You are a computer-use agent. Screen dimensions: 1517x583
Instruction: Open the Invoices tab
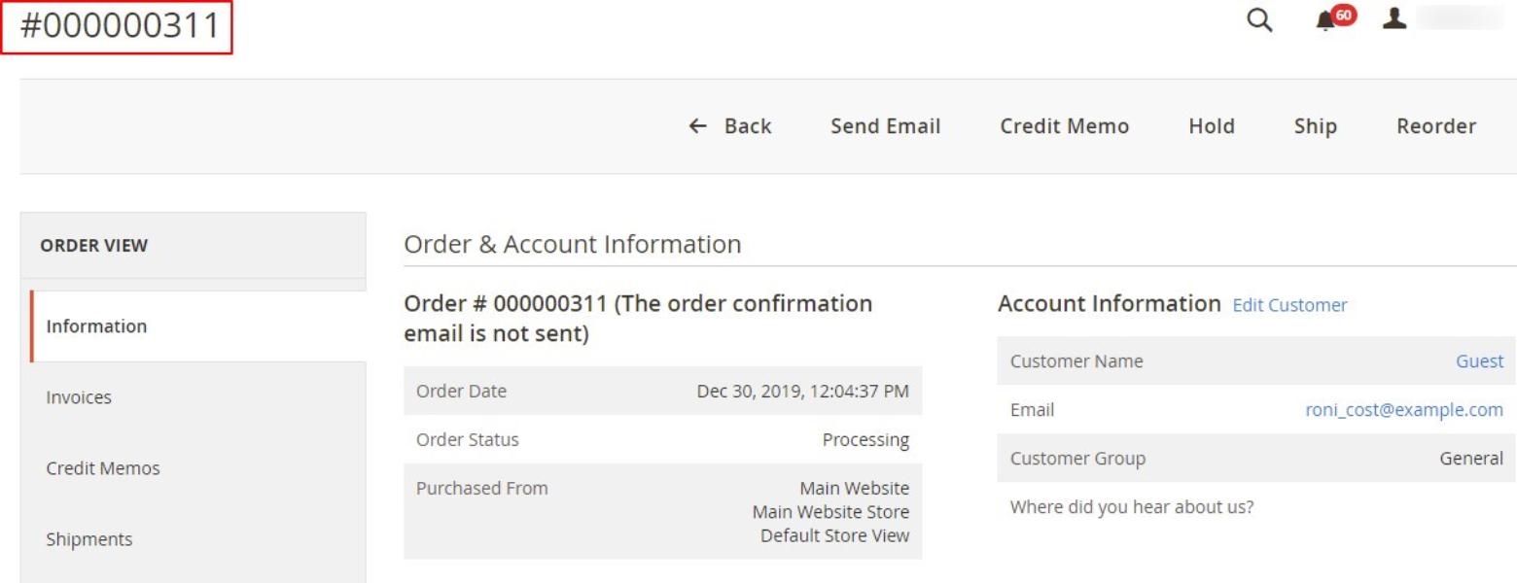pos(79,397)
